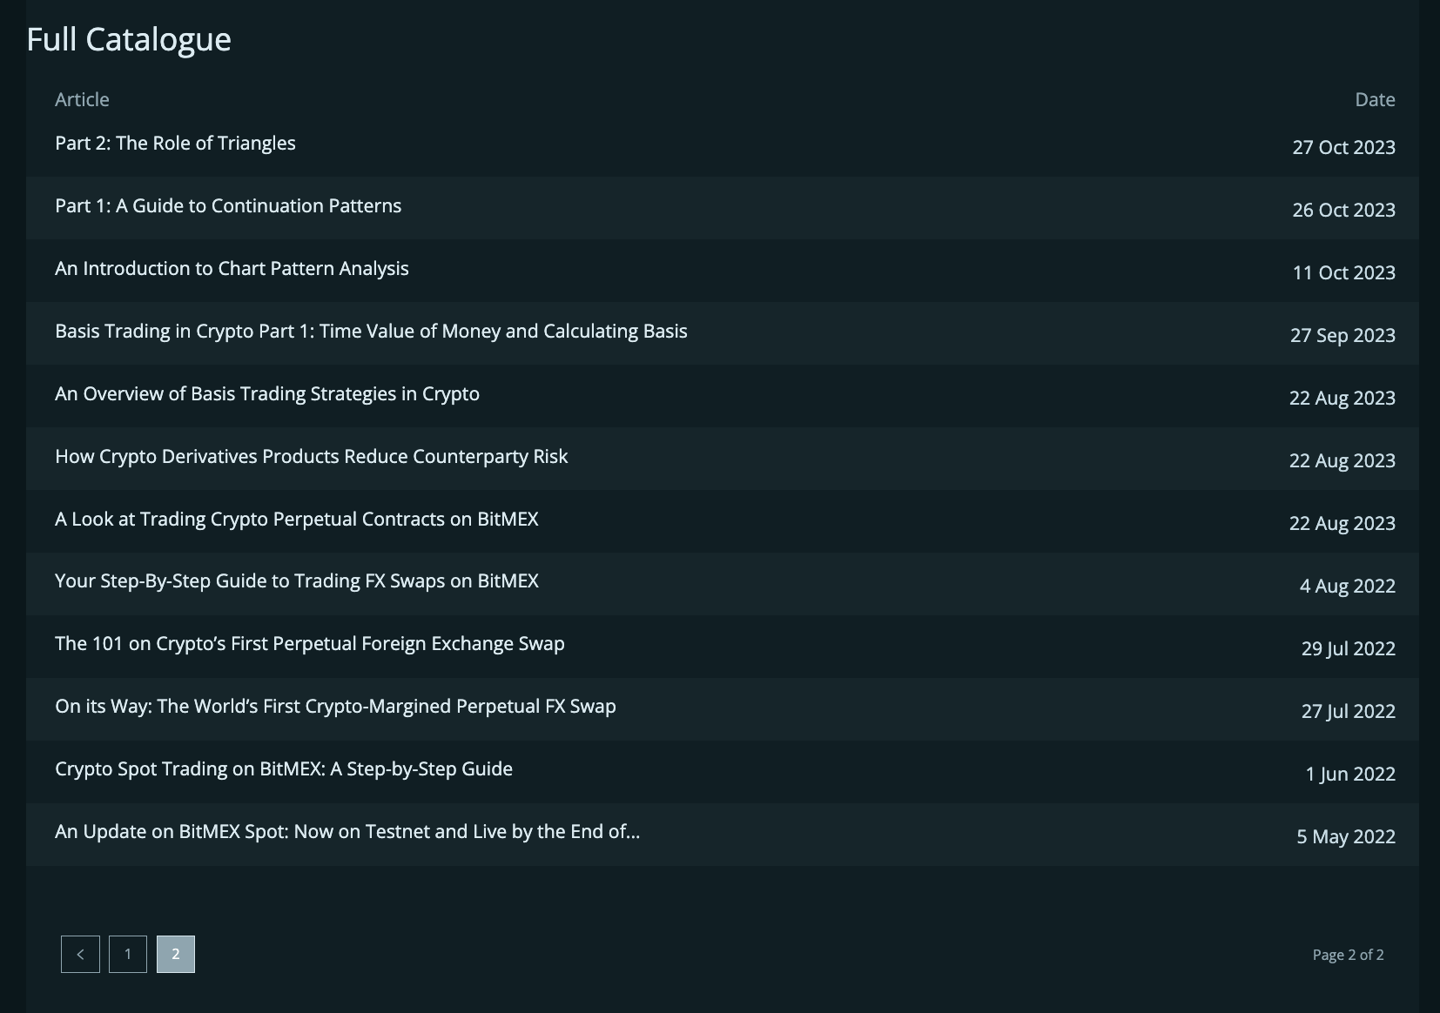Click the date of the Basis Trading Strategies overview

point(1342,398)
